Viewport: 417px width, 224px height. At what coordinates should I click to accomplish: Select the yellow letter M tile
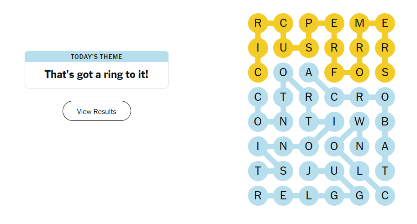tap(359, 23)
